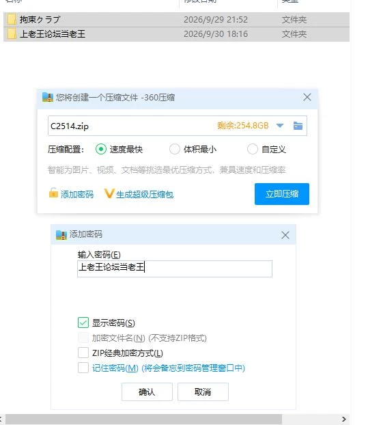This screenshot has width=381, height=425.
Task: Expand the save path dropdown arrow
Action: click(280, 126)
